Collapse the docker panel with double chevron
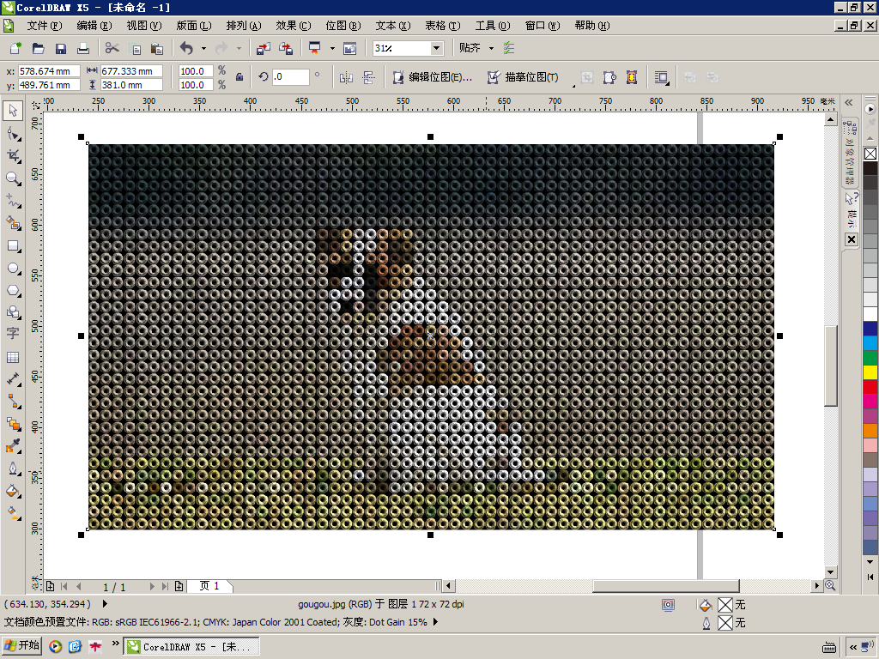The height and width of the screenshot is (659, 879). 849,103
